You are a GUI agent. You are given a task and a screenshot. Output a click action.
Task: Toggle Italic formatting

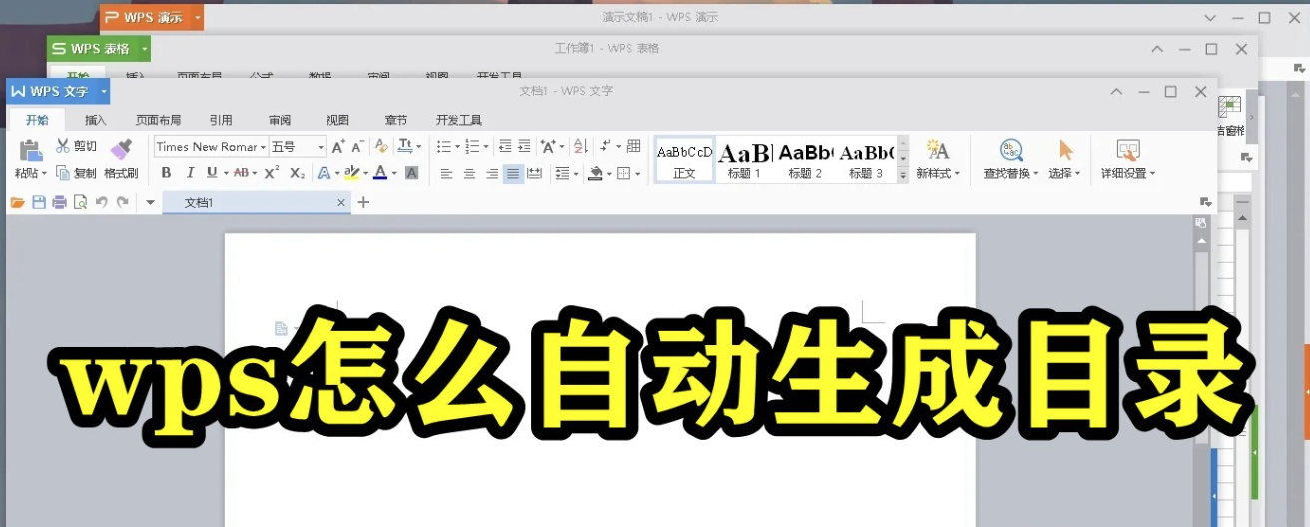[x=190, y=173]
